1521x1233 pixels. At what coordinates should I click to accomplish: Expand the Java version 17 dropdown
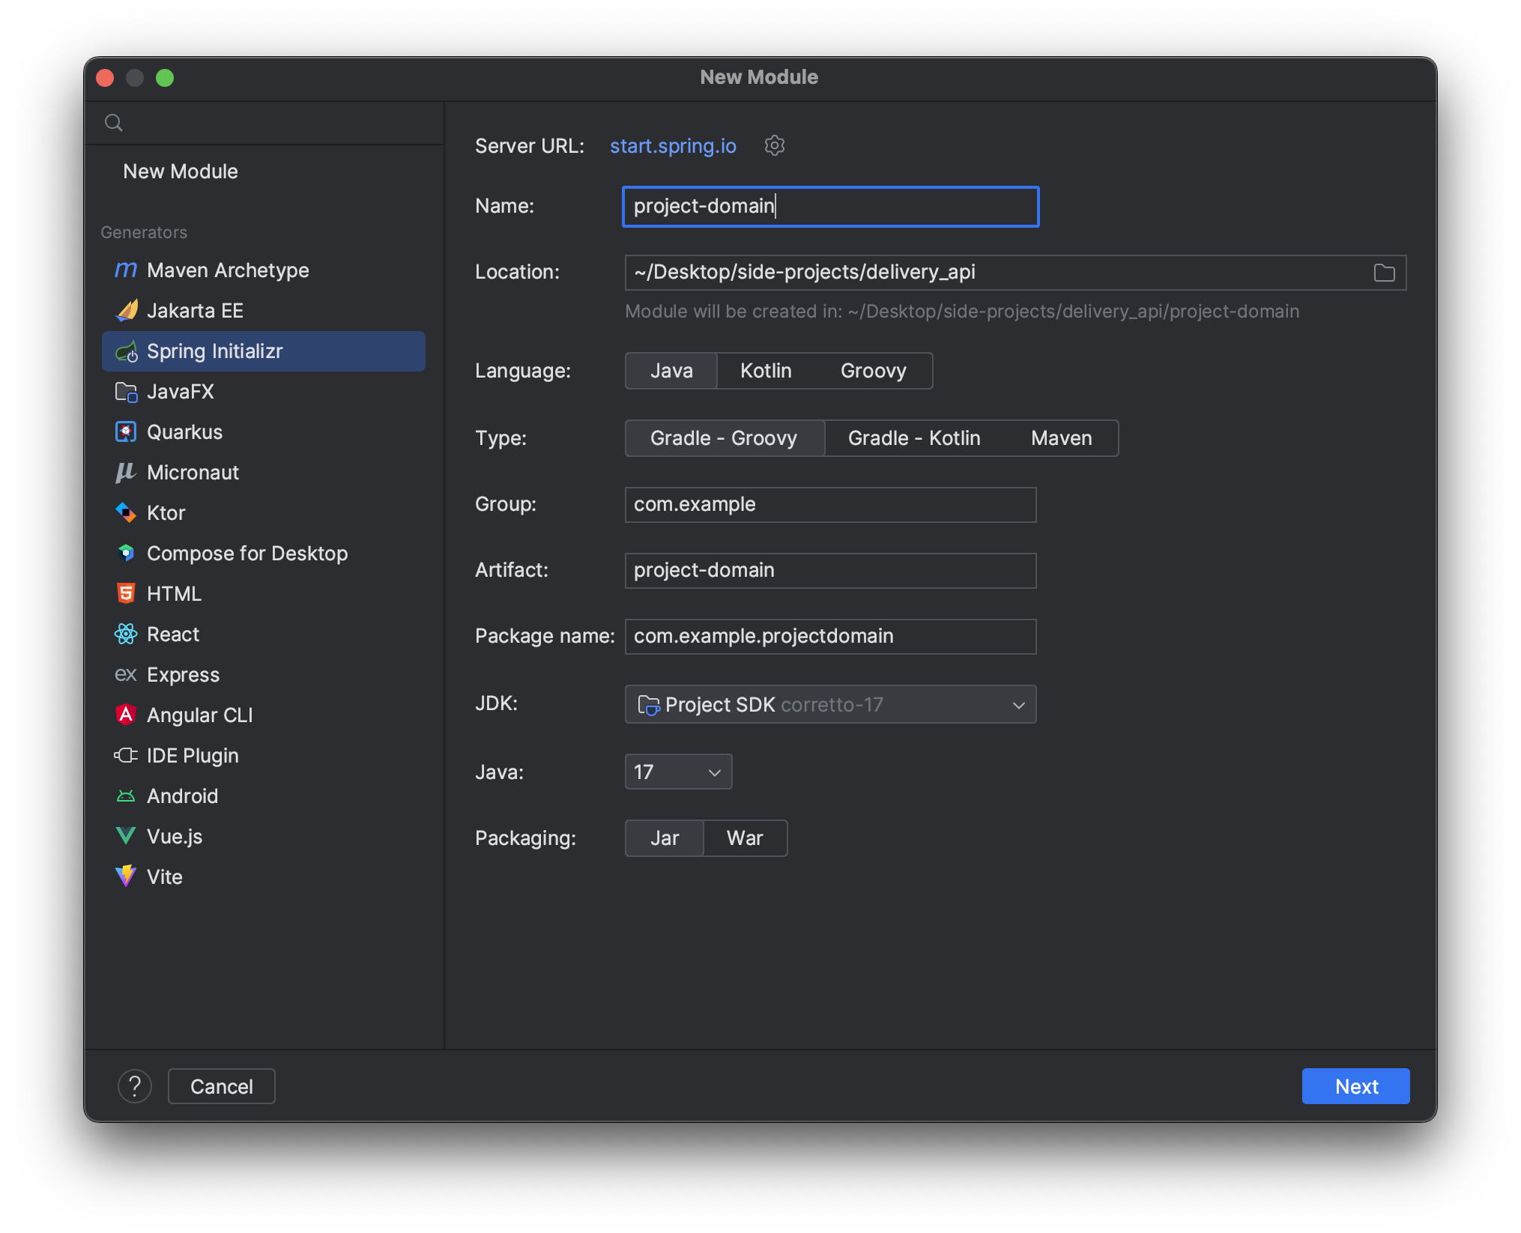(678, 772)
